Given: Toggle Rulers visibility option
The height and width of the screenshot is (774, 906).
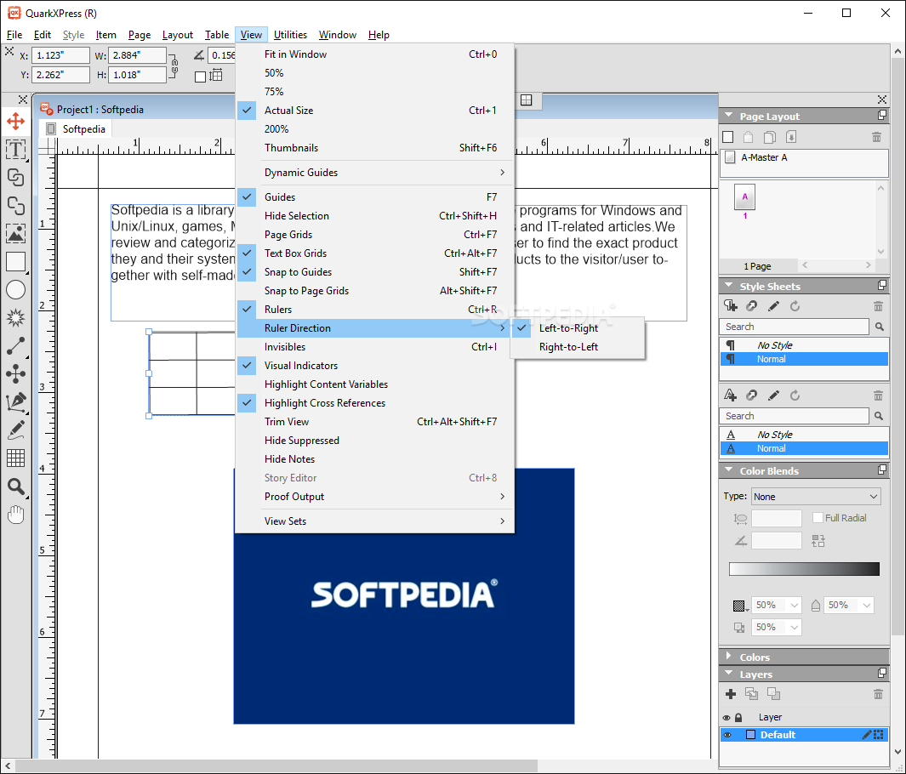Looking at the screenshot, I should tap(375, 309).
